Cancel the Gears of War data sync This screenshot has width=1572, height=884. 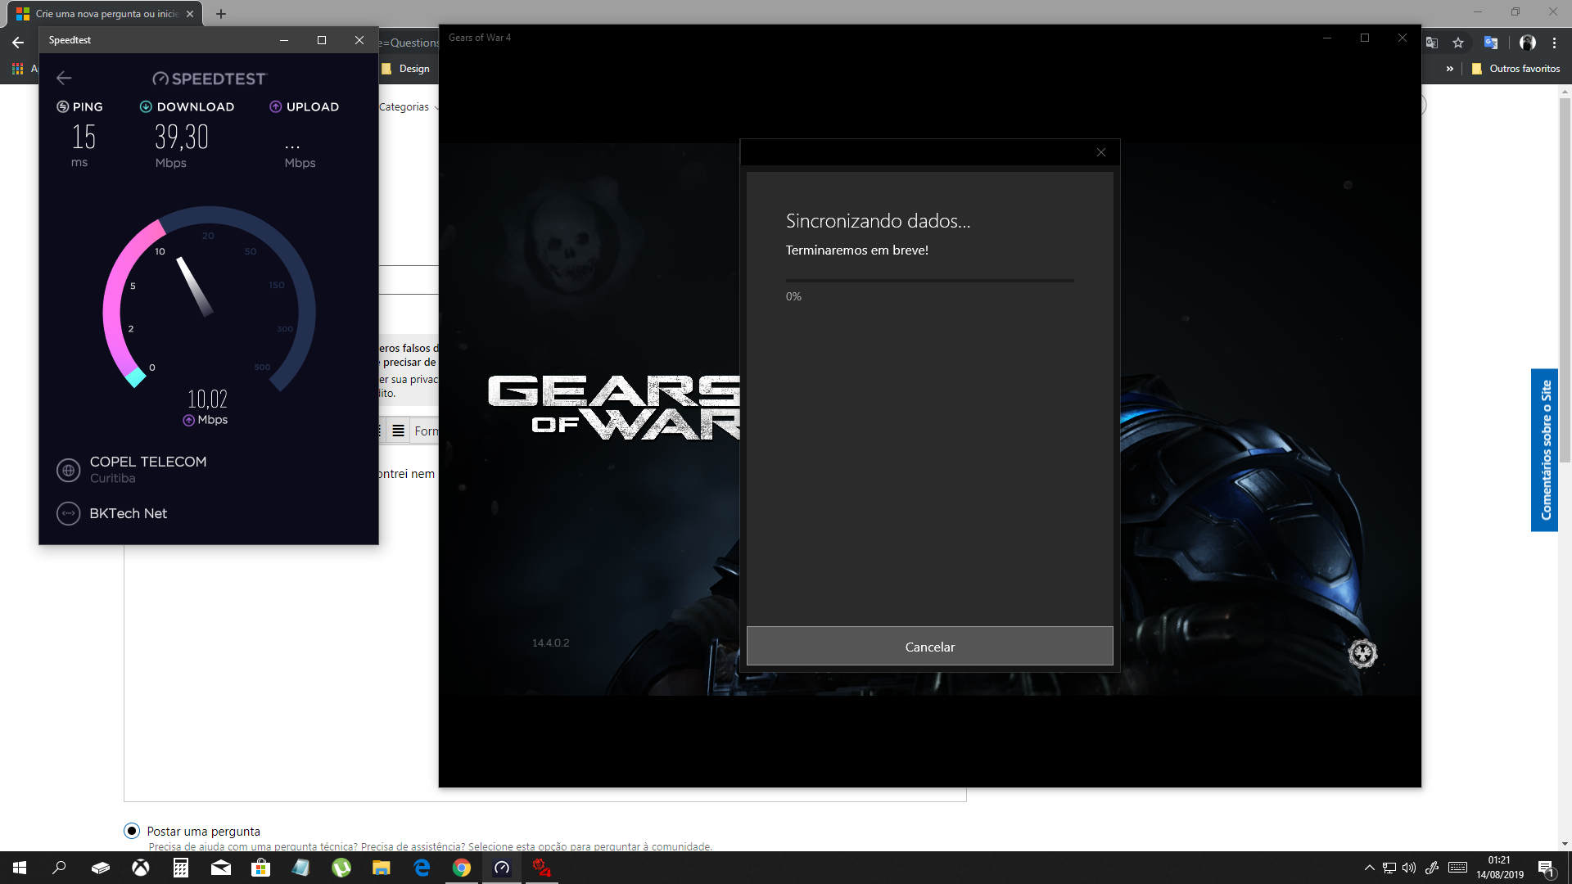(x=930, y=647)
